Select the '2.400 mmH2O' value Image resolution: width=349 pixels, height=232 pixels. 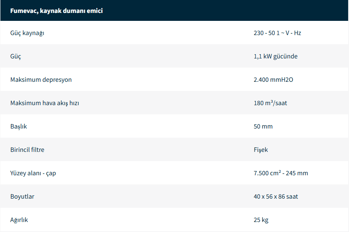[273, 80]
